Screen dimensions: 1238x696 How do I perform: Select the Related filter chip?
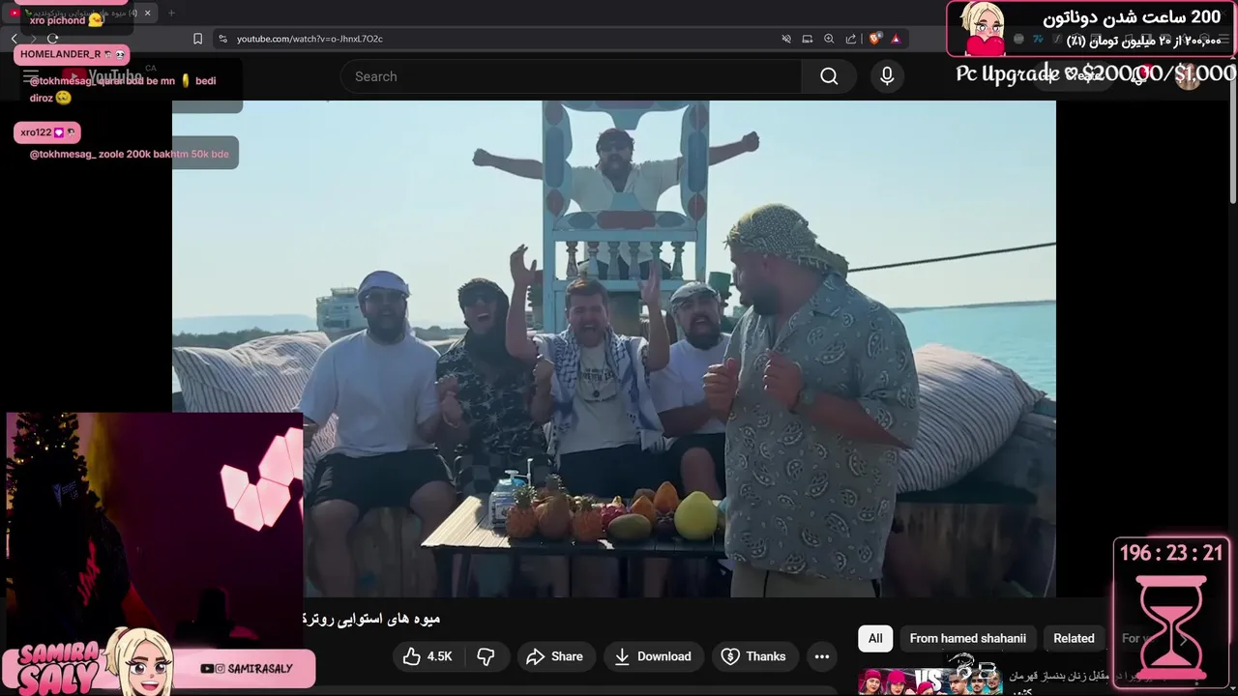[1074, 638]
